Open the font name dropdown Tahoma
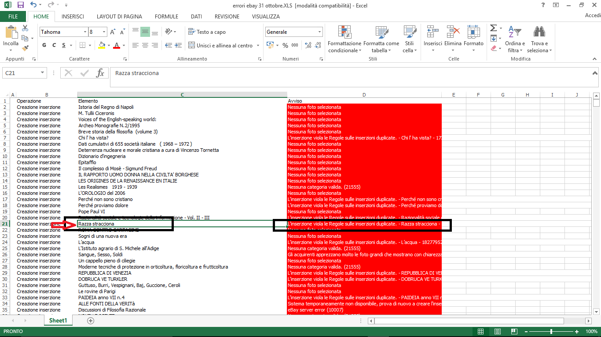This screenshot has height=337, width=601. pos(85,32)
